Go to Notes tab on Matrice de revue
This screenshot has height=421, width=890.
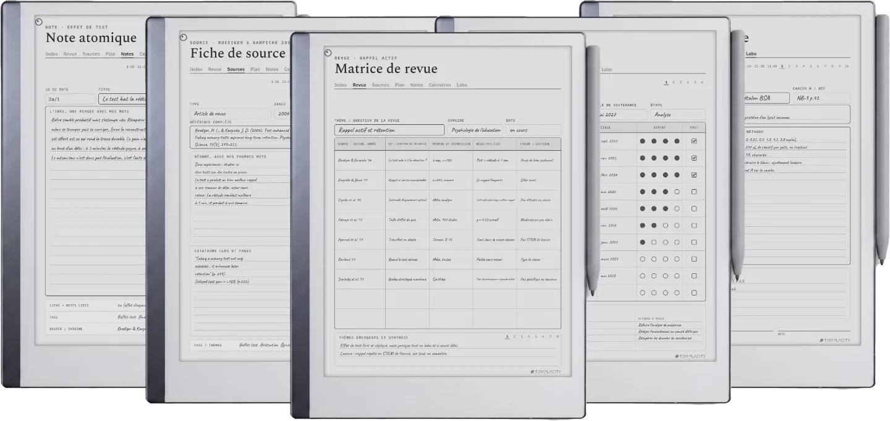point(417,85)
